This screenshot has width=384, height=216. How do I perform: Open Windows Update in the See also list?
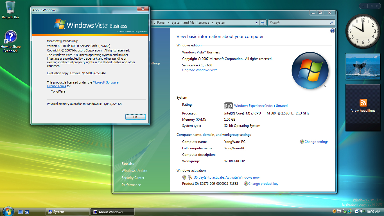tap(134, 171)
